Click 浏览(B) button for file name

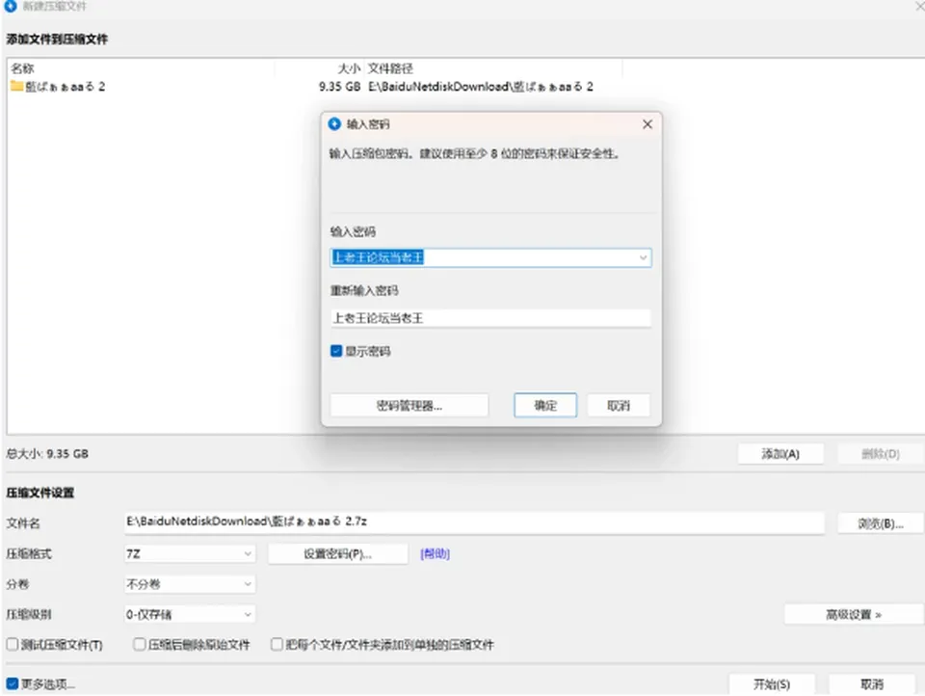click(880, 523)
